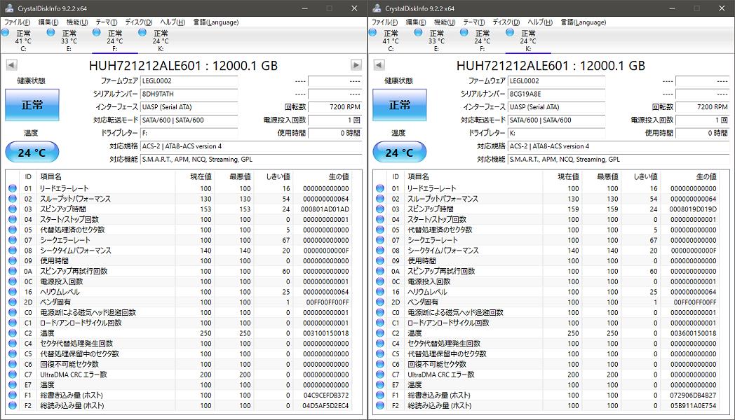Screen dimensions: 735x420
Task: Click serial number field 8CG19A8E
Action: (556, 94)
